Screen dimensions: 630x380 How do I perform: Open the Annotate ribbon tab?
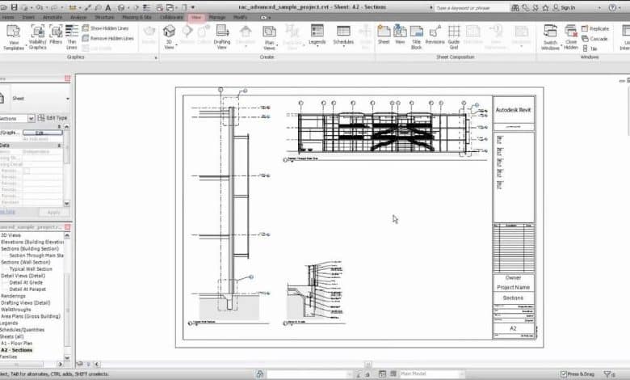[52, 17]
